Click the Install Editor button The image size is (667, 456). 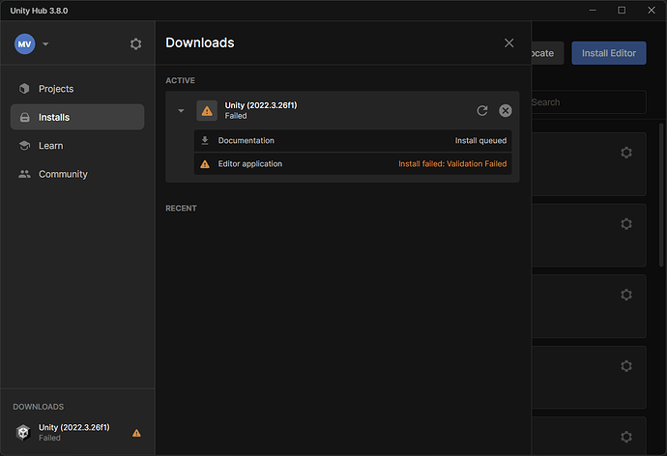609,53
